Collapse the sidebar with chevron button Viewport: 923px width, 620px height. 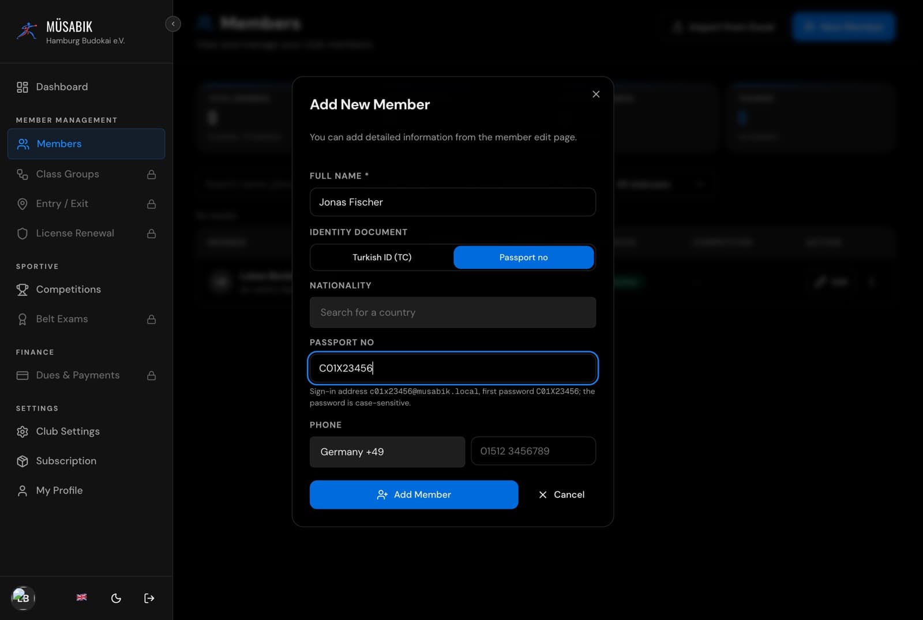click(173, 24)
